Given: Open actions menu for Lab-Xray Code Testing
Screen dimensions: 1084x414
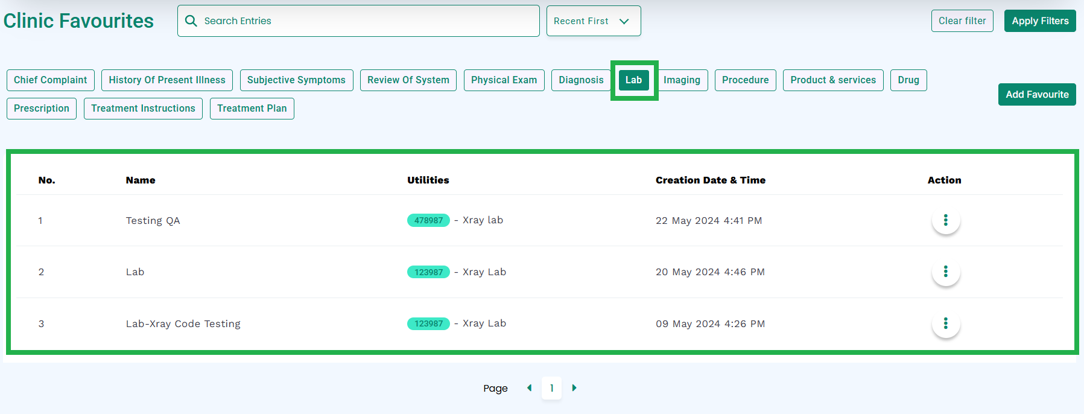Looking at the screenshot, I should [x=945, y=323].
